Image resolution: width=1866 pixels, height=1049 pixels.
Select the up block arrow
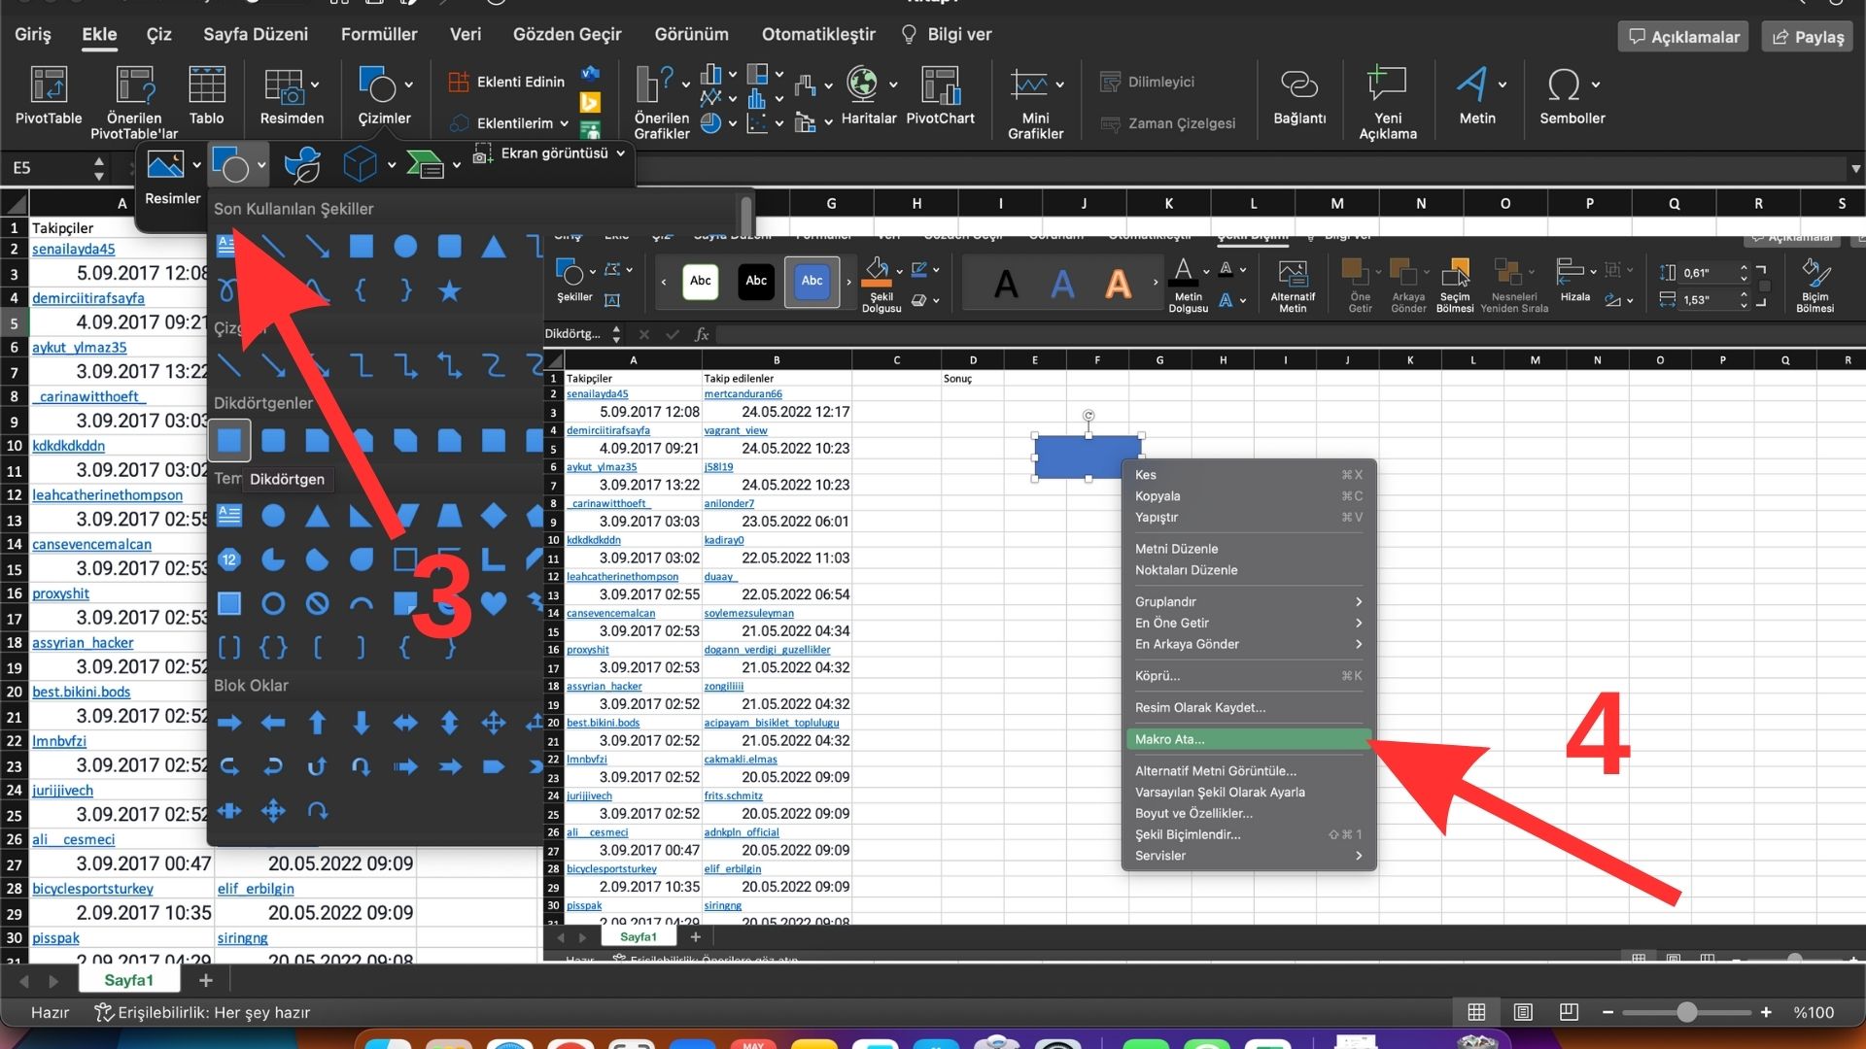pos(317,723)
